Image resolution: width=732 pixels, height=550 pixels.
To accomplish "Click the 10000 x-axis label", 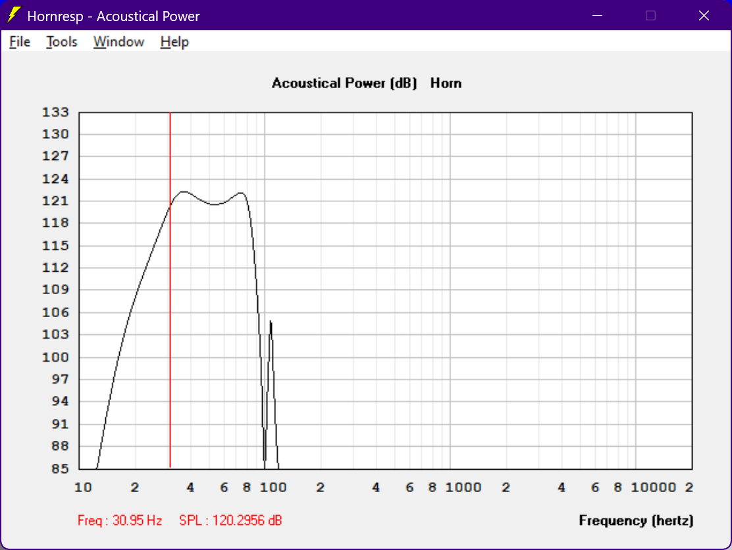I will pyautogui.click(x=654, y=488).
